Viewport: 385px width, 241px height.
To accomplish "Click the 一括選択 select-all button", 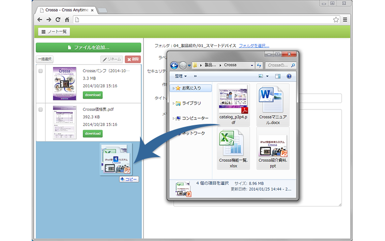I will (45, 59).
